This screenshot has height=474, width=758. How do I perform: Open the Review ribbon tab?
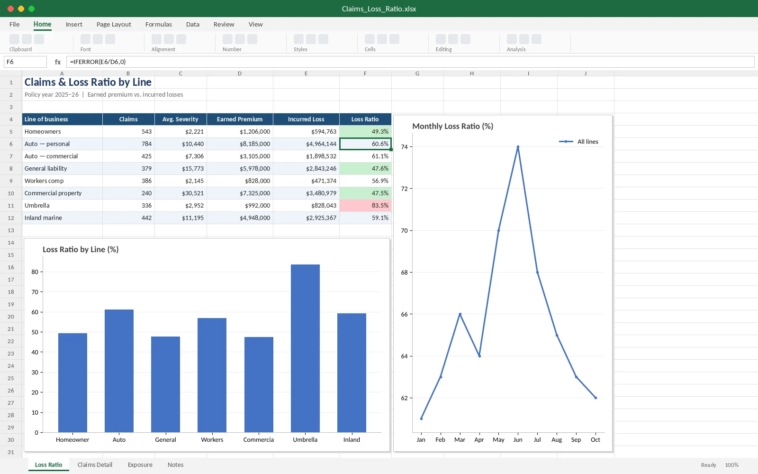[x=224, y=24]
